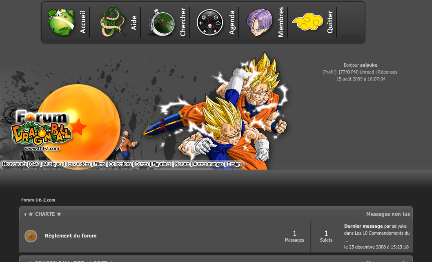This screenshot has width=432, height=262.
Task: Go to the Agenda menu label
Action: (232, 22)
